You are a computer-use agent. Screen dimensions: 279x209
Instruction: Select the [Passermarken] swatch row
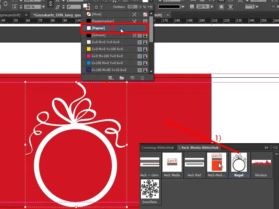coord(115,21)
